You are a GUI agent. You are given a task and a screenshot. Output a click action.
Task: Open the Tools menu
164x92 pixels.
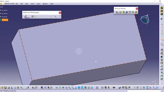tap(38, 4)
